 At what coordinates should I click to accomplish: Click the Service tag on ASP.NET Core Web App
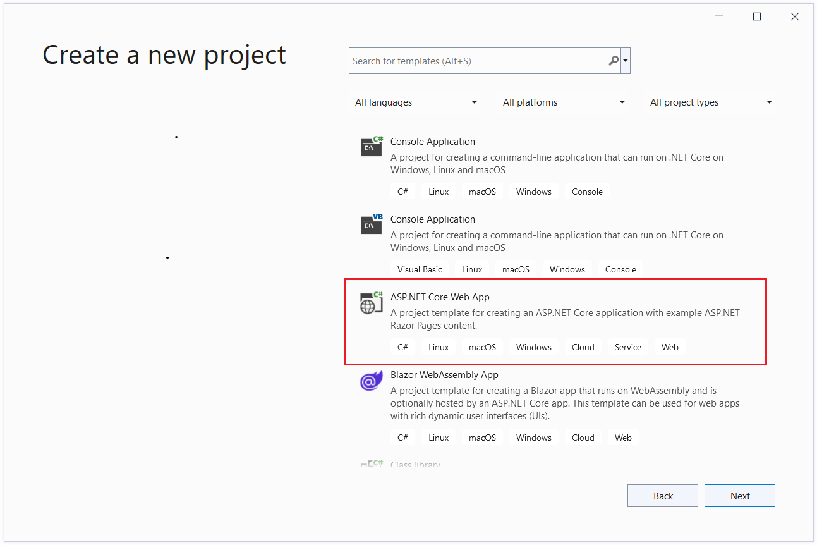click(627, 346)
